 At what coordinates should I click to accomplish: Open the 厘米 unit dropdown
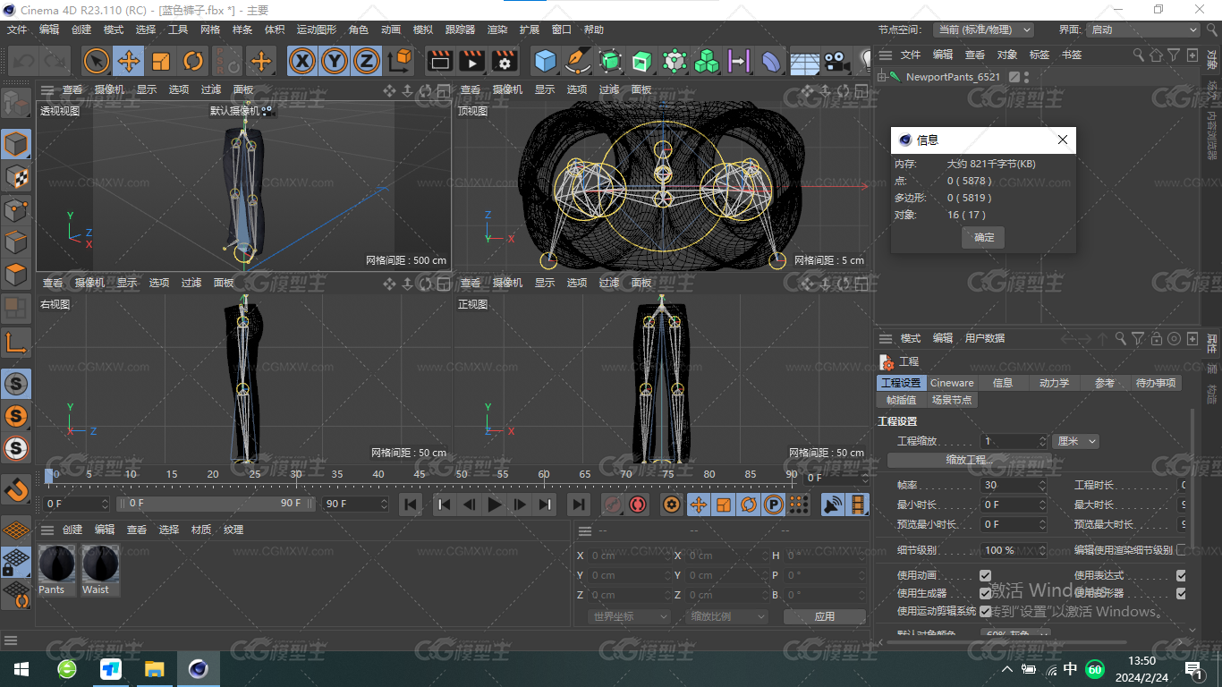point(1076,441)
